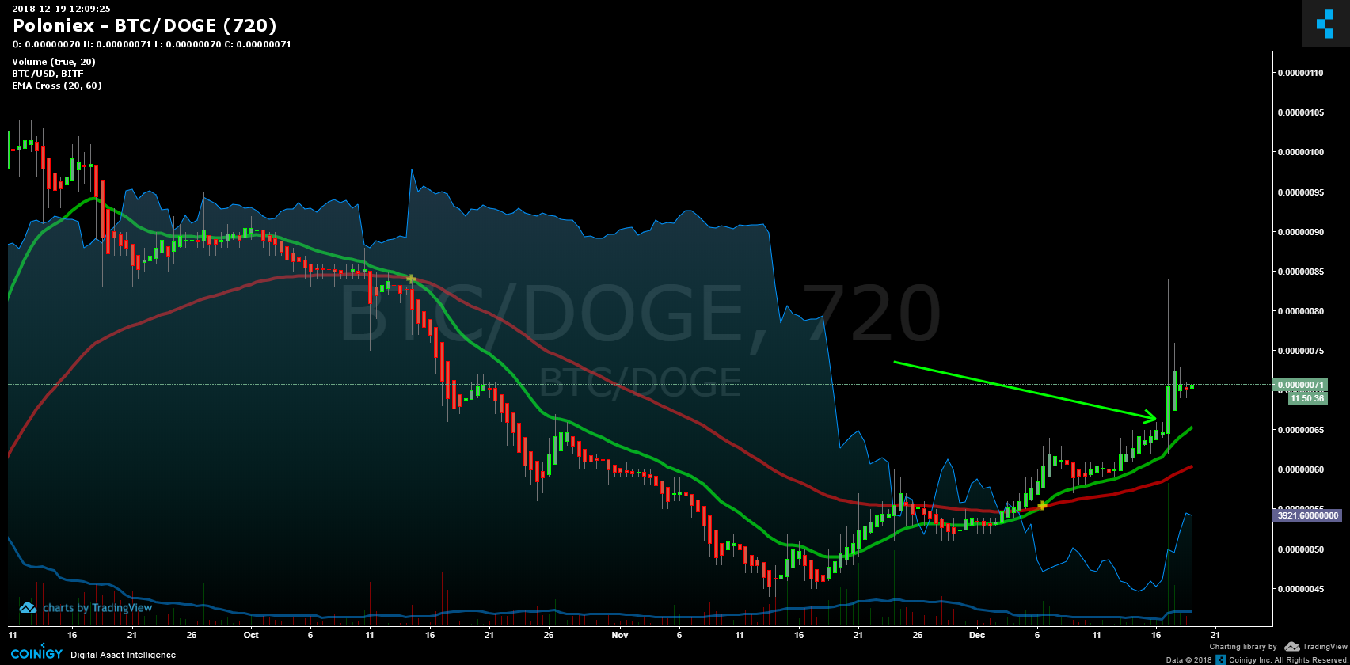The height and width of the screenshot is (665, 1350).
Task: Click the yellow EMA cross marker in mid-October
Action: 411,279
